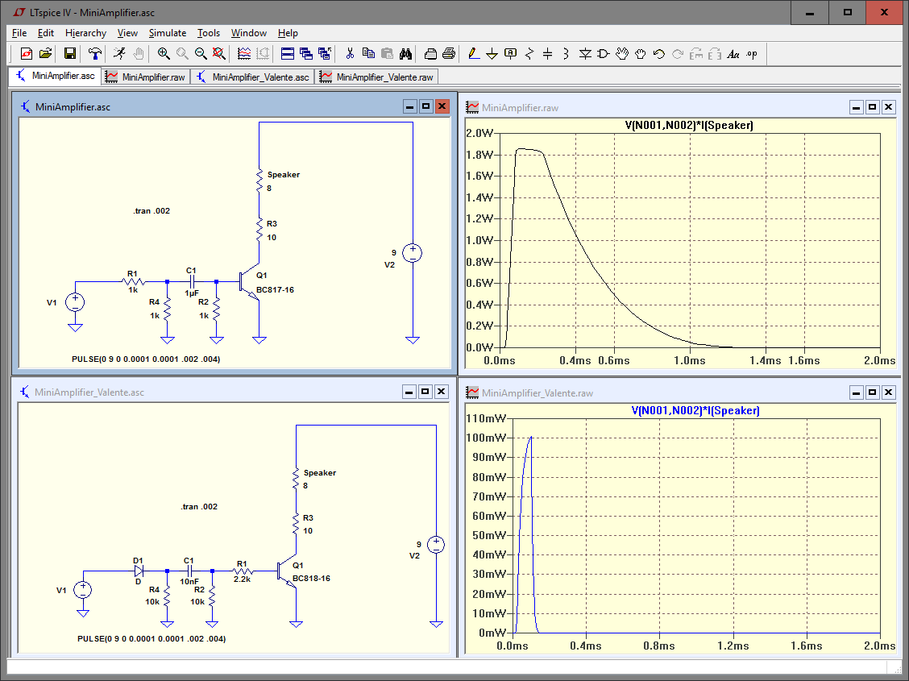Click the Tile Windows toolbar icon
The width and height of the screenshot is (909, 681).
(x=288, y=54)
